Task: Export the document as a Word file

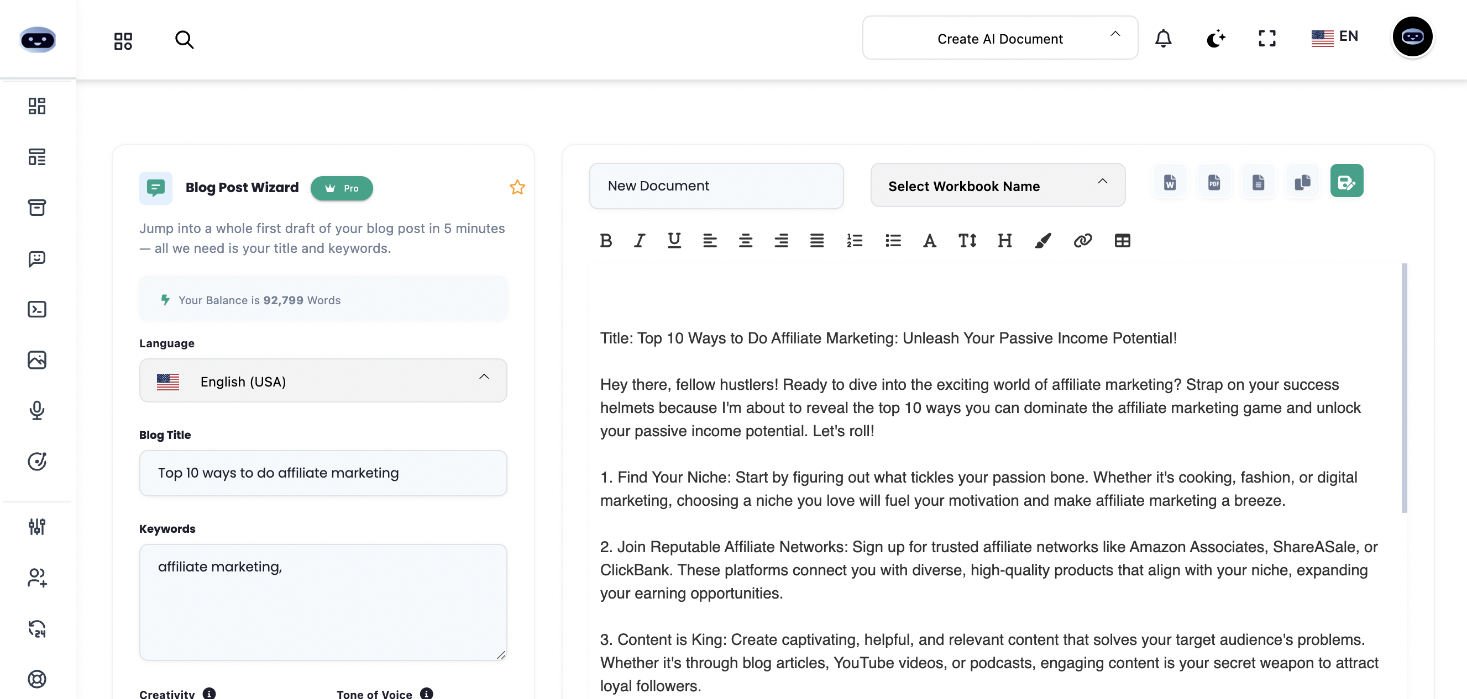Action: (1169, 182)
